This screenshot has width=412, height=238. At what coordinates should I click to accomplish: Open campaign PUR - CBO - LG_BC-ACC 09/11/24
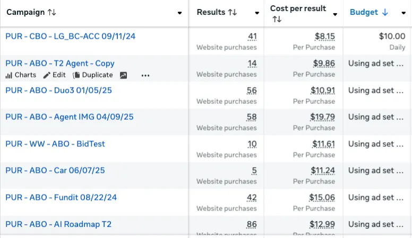pyautogui.click(x=69, y=37)
